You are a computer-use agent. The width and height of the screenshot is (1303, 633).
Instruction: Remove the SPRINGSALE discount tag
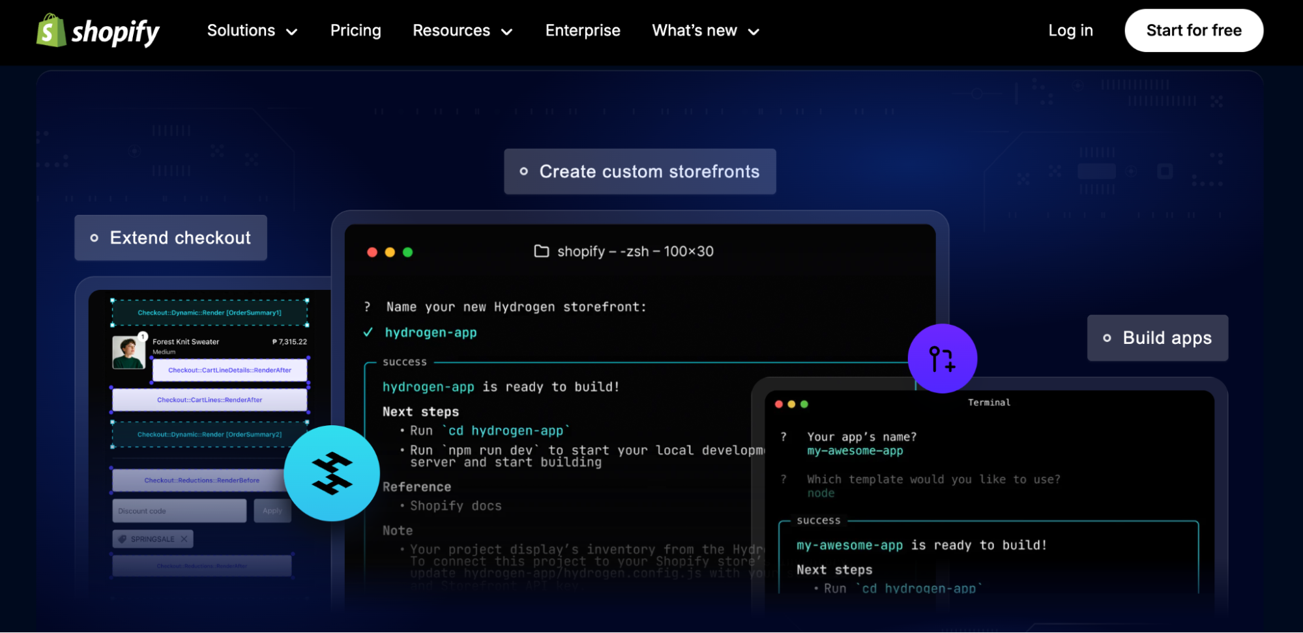coord(184,539)
